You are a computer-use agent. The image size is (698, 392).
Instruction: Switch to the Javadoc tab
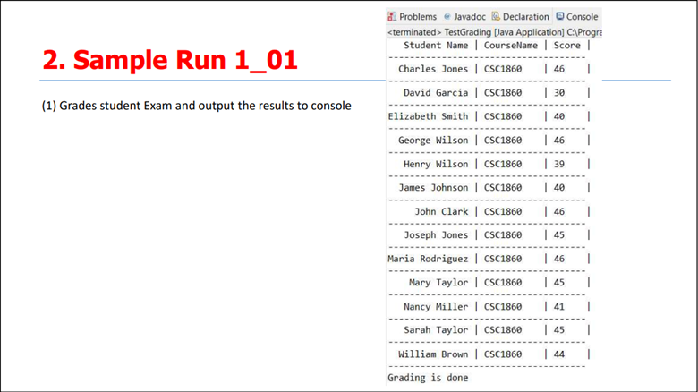pos(464,16)
